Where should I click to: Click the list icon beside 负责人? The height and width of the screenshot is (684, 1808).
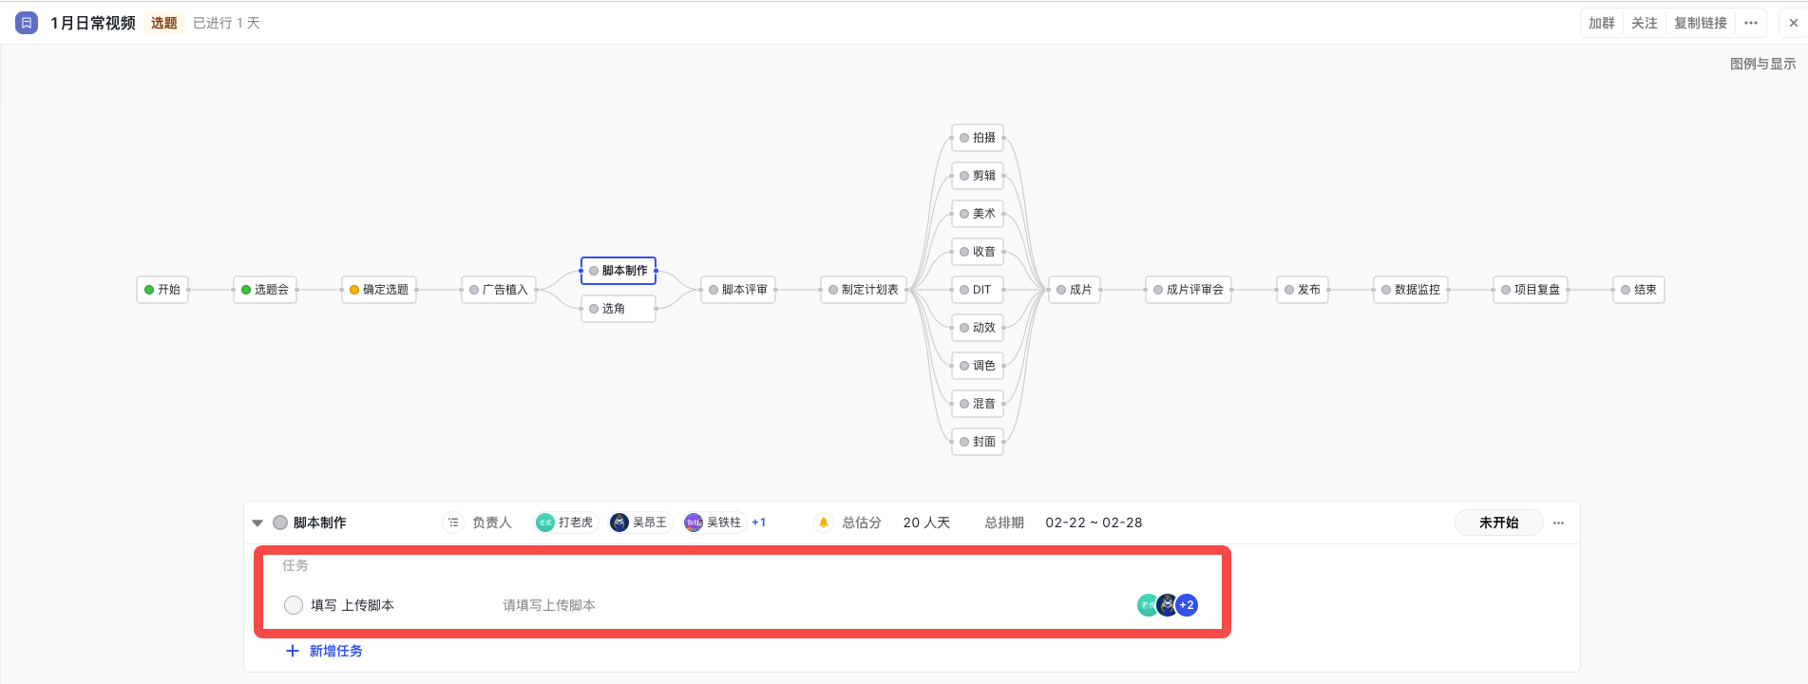pyautogui.click(x=453, y=522)
